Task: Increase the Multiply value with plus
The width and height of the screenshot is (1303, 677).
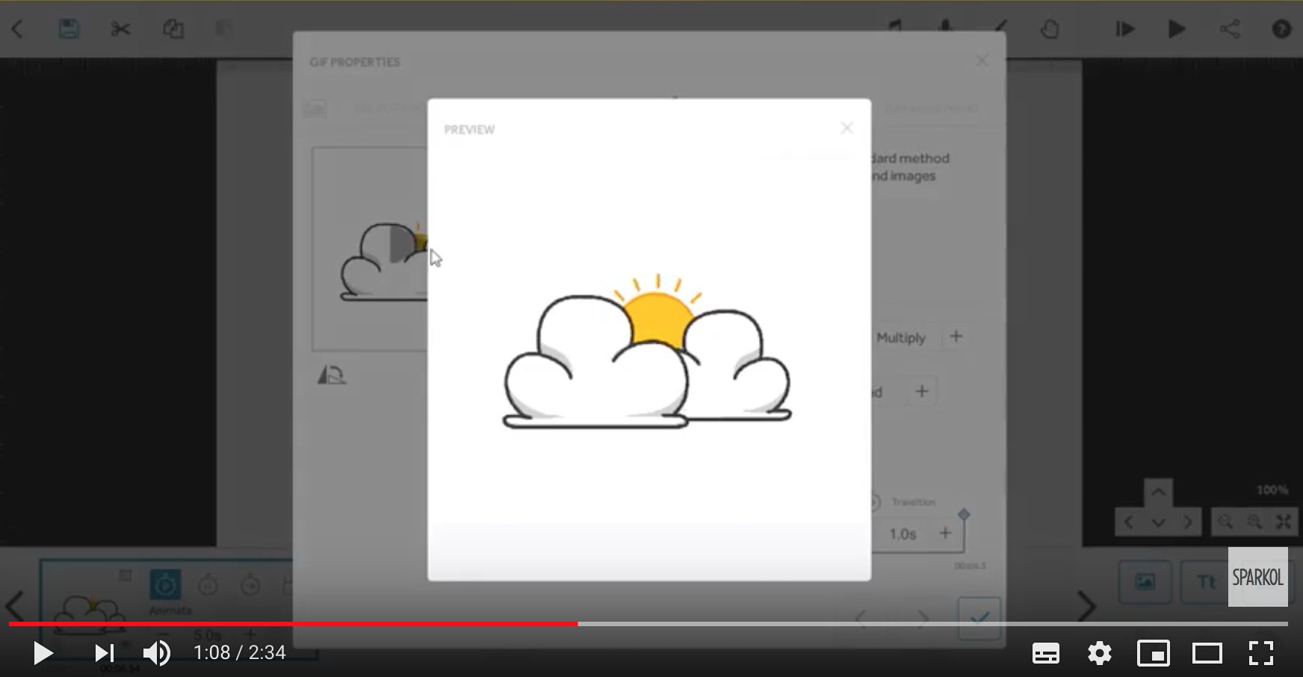Action: pos(956,336)
